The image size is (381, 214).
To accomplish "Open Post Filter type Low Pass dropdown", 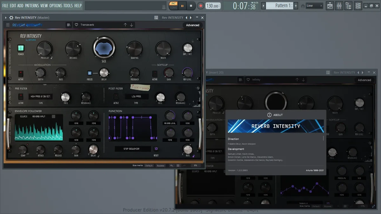I will click(136, 96).
